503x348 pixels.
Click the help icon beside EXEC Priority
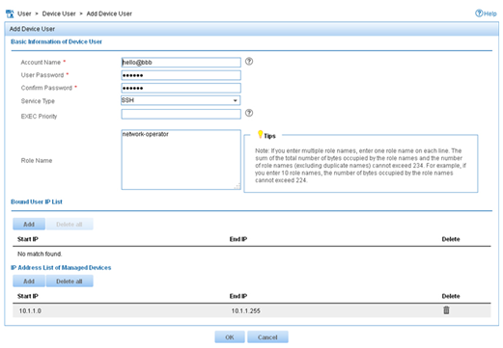pyautogui.click(x=249, y=113)
